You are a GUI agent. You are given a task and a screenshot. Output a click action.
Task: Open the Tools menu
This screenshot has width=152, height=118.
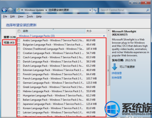pyautogui.click(x=30, y=17)
